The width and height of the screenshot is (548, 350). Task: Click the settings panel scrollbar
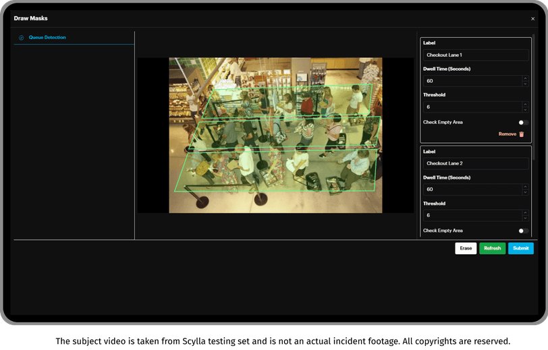click(533, 97)
